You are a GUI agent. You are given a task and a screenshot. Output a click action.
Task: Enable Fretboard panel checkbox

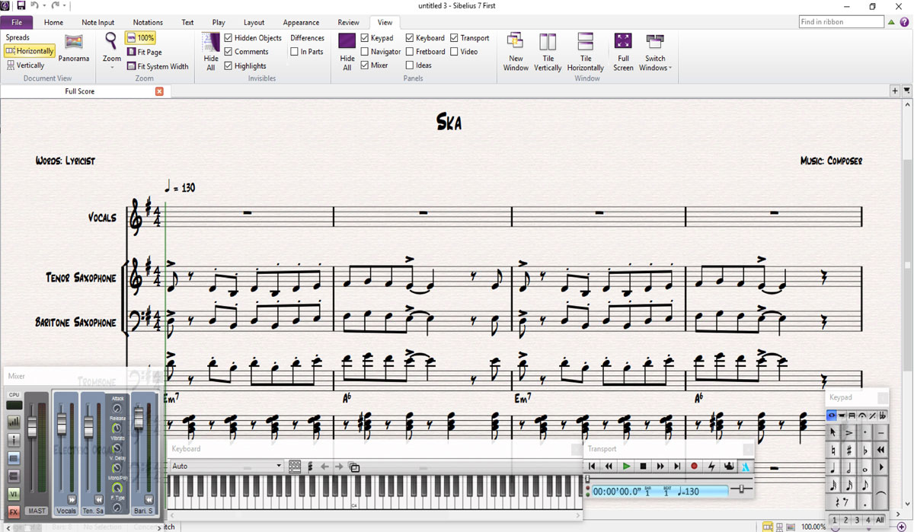pyautogui.click(x=410, y=52)
